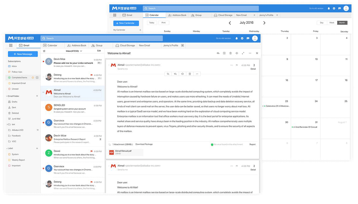
Task: Select the New Email tab in the Calendar window
Action: 241,15
